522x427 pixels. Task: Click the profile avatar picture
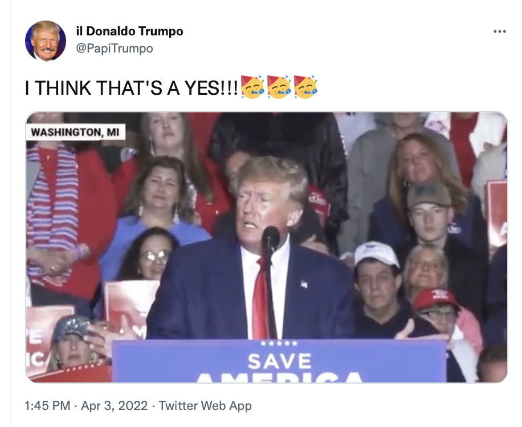click(x=46, y=41)
